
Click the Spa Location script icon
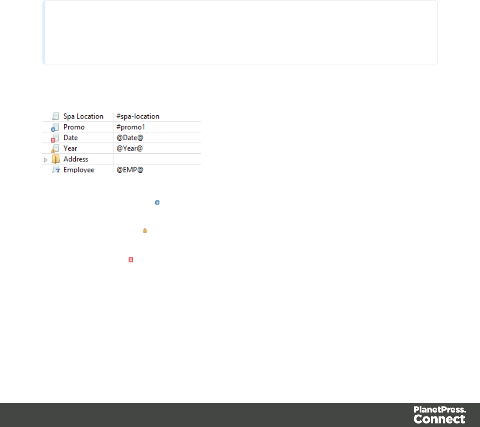click(x=56, y=116)
